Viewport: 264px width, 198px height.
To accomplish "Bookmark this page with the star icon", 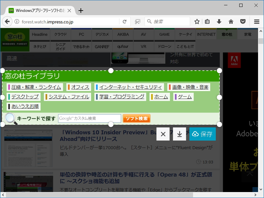I will click(197, 21).
